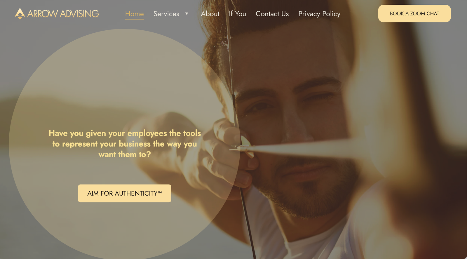This screenshot has width=467, height=259.
Task: Click the ARROW ADVISING wordmark
Action: click(x=63, y=14)
